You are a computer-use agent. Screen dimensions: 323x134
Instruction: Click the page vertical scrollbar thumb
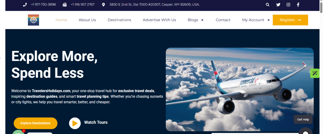coord(321,6)
